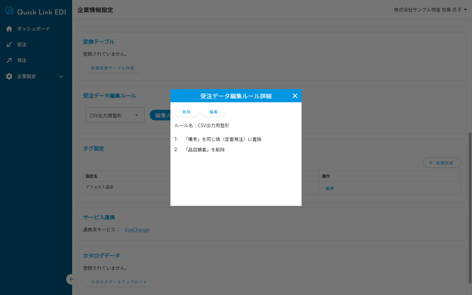Click the 企業情報設定 page title

point(95,10)
